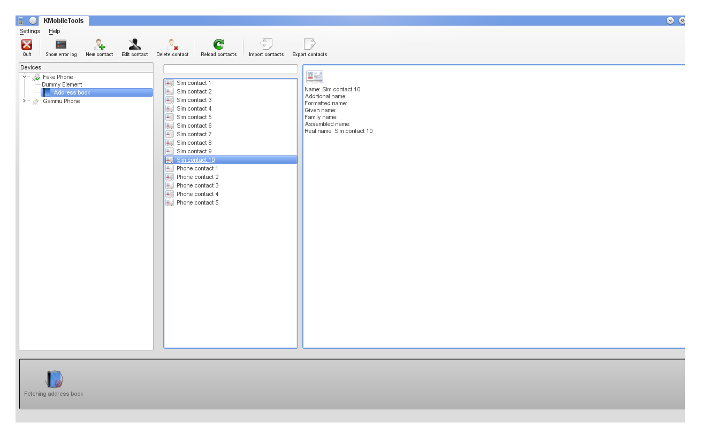
Task: Select Sim contact 9 in the list
Action: pyautogui.click(x=231, y=151)
